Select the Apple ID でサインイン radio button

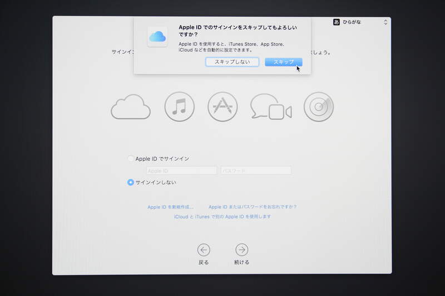point(131,159)
